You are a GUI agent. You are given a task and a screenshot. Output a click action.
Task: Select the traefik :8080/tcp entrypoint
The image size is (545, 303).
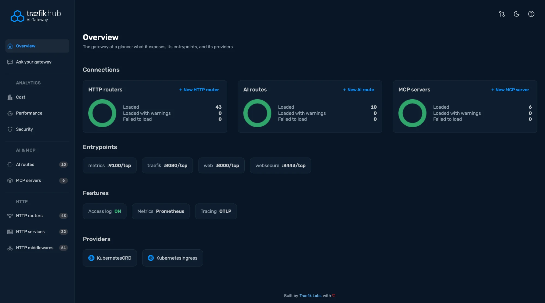pyautogui.click(x=167, y=165)
